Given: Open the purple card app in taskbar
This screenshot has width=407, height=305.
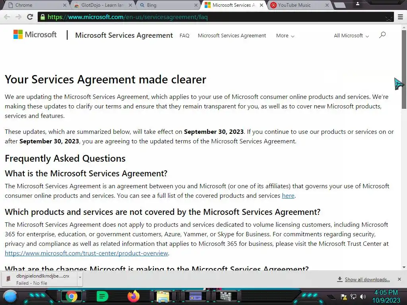Looking at the screenshot, I should click(x=195, y=296).
